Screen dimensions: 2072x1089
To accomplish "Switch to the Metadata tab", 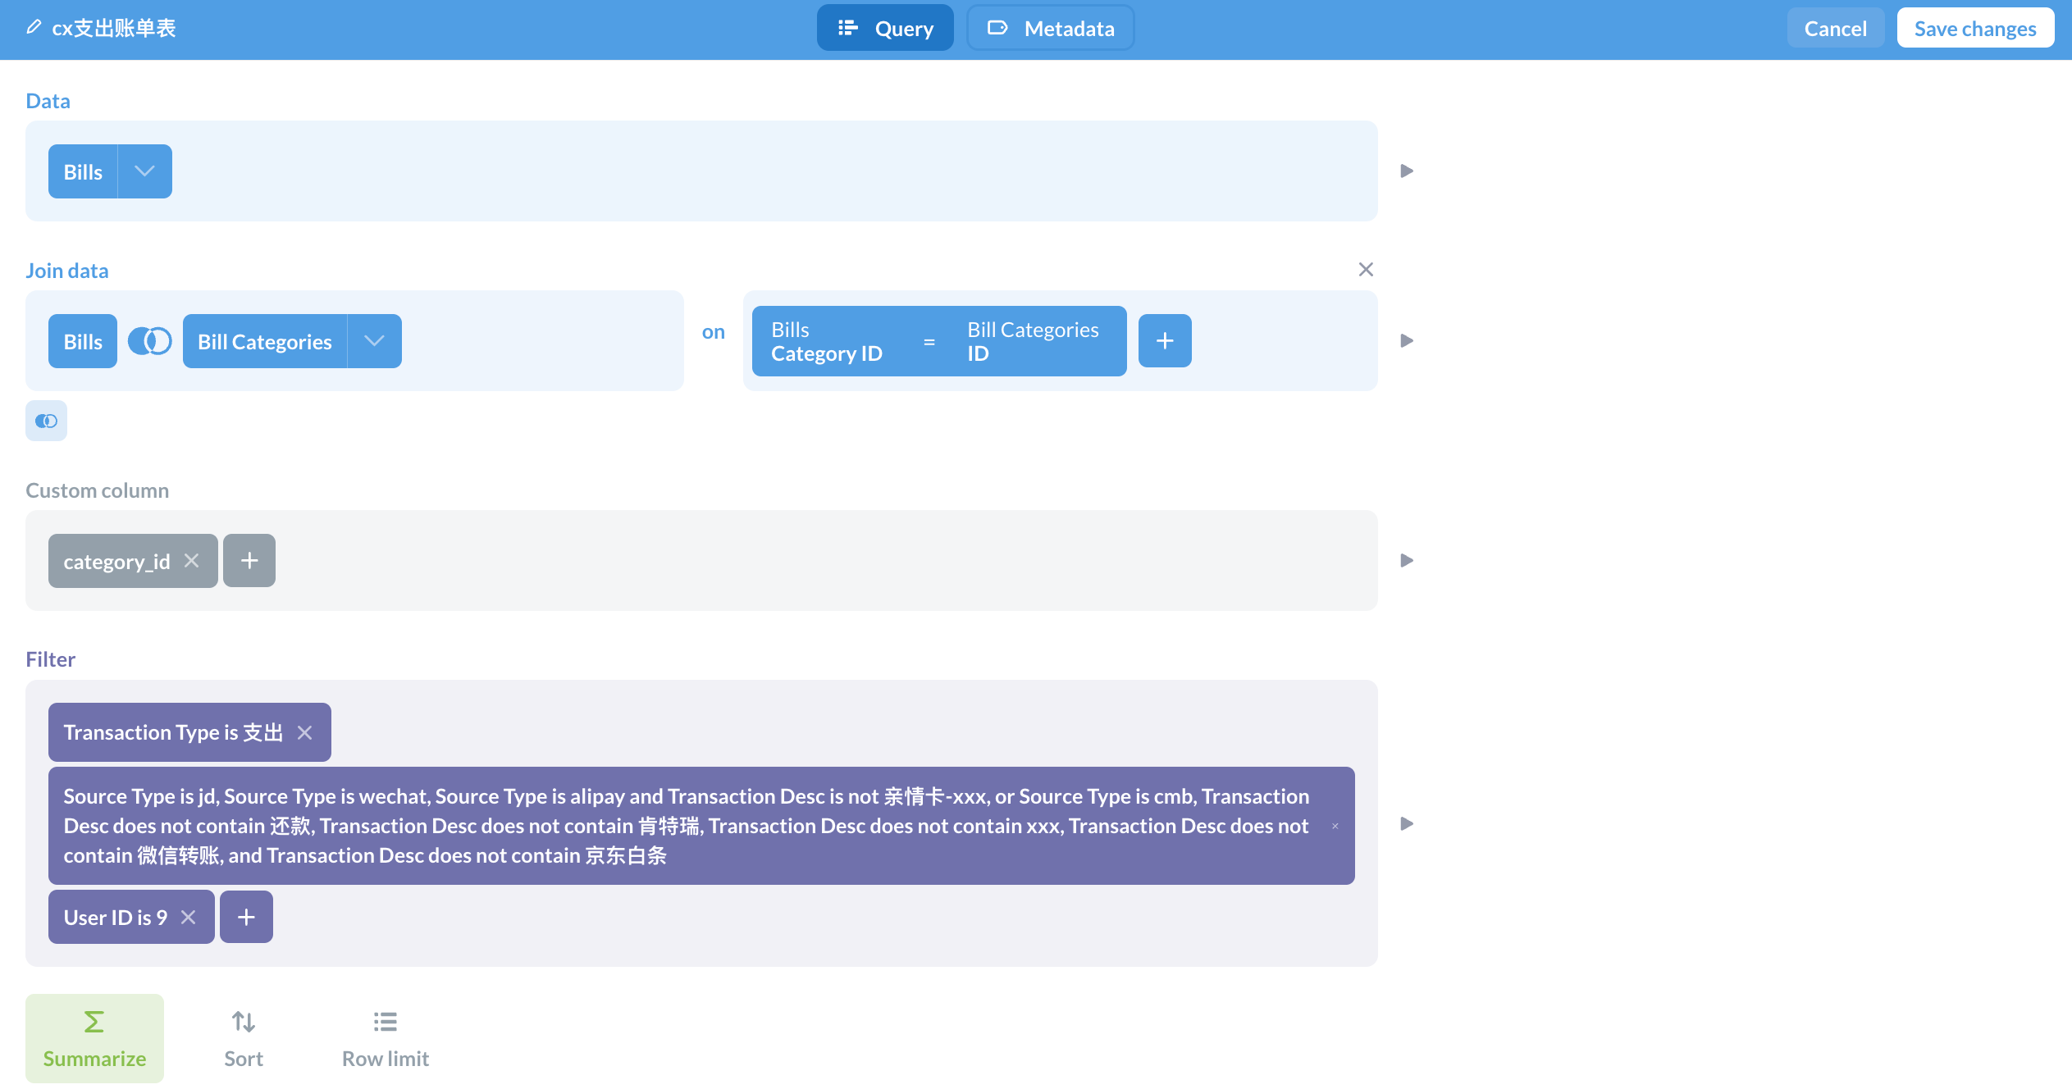I will click(1051, 28).
